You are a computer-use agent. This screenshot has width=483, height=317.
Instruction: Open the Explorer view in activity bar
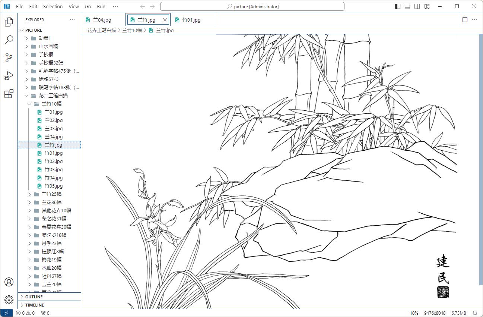click(x=9, y=22)
